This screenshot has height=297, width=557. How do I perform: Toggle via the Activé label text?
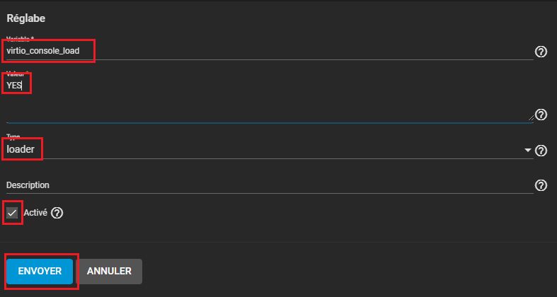coord(35,213)
